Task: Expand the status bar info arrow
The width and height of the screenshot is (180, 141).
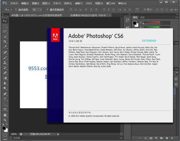Action: [58, 134]
